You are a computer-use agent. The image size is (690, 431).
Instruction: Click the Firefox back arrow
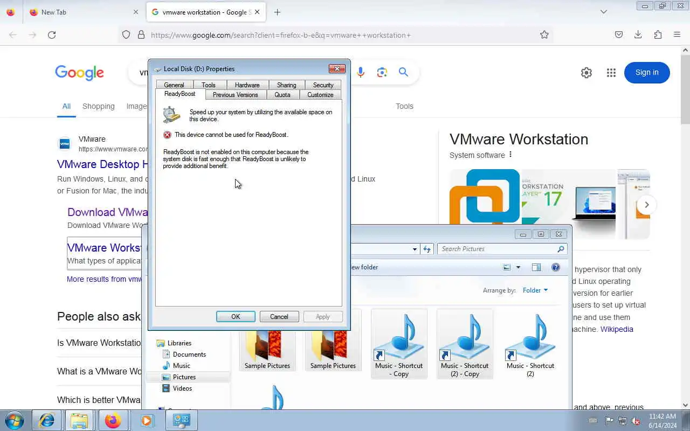coord(13,34)
